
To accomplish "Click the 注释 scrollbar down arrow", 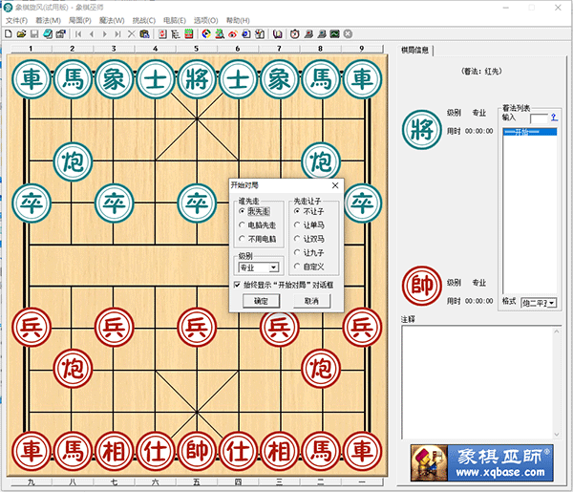I will 557,435.
